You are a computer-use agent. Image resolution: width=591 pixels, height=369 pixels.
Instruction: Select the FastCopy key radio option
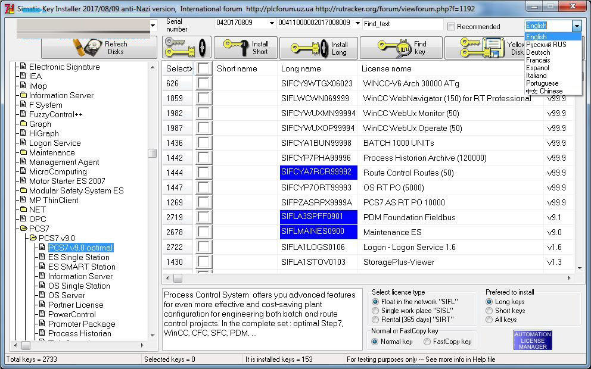click(427, 342)
